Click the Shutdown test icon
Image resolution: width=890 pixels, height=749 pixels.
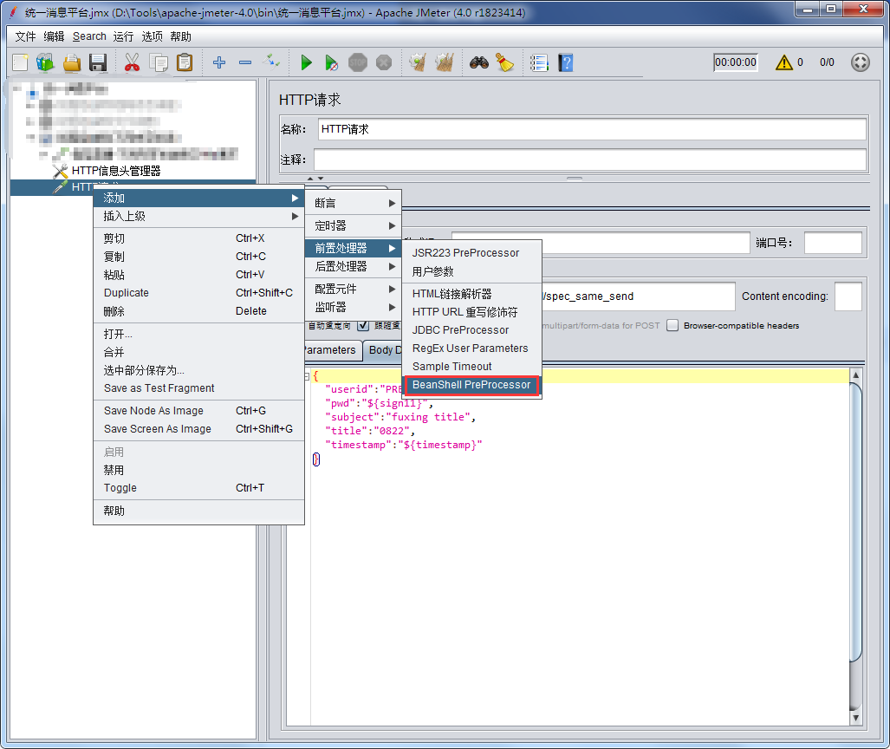pyautogui.click(x=384, y=62)
